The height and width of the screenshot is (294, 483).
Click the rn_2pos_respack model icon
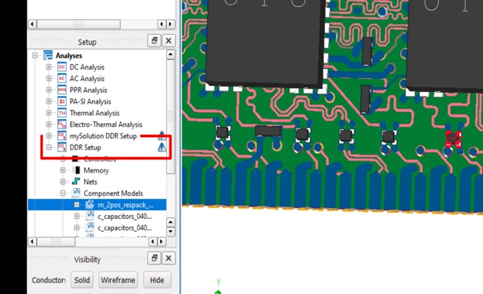pos(90,205)
